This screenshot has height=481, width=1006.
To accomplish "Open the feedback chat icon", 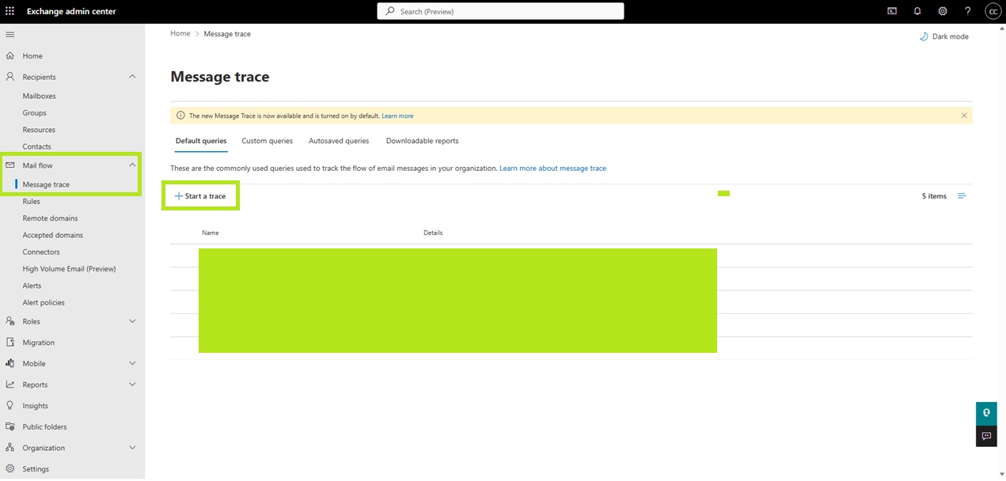I will coord(986,436).
